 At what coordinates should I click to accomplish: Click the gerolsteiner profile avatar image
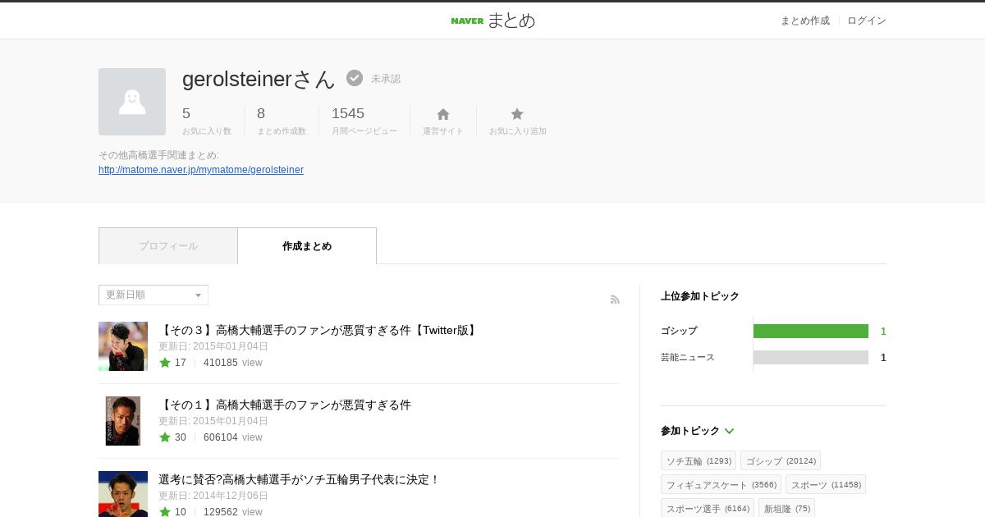click(x=132, y=102)
